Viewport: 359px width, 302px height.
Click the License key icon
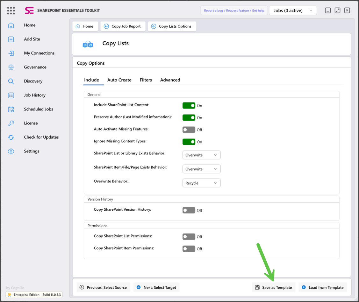[11, 123]
